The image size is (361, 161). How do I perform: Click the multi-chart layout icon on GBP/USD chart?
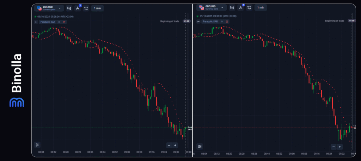point(250,8)
